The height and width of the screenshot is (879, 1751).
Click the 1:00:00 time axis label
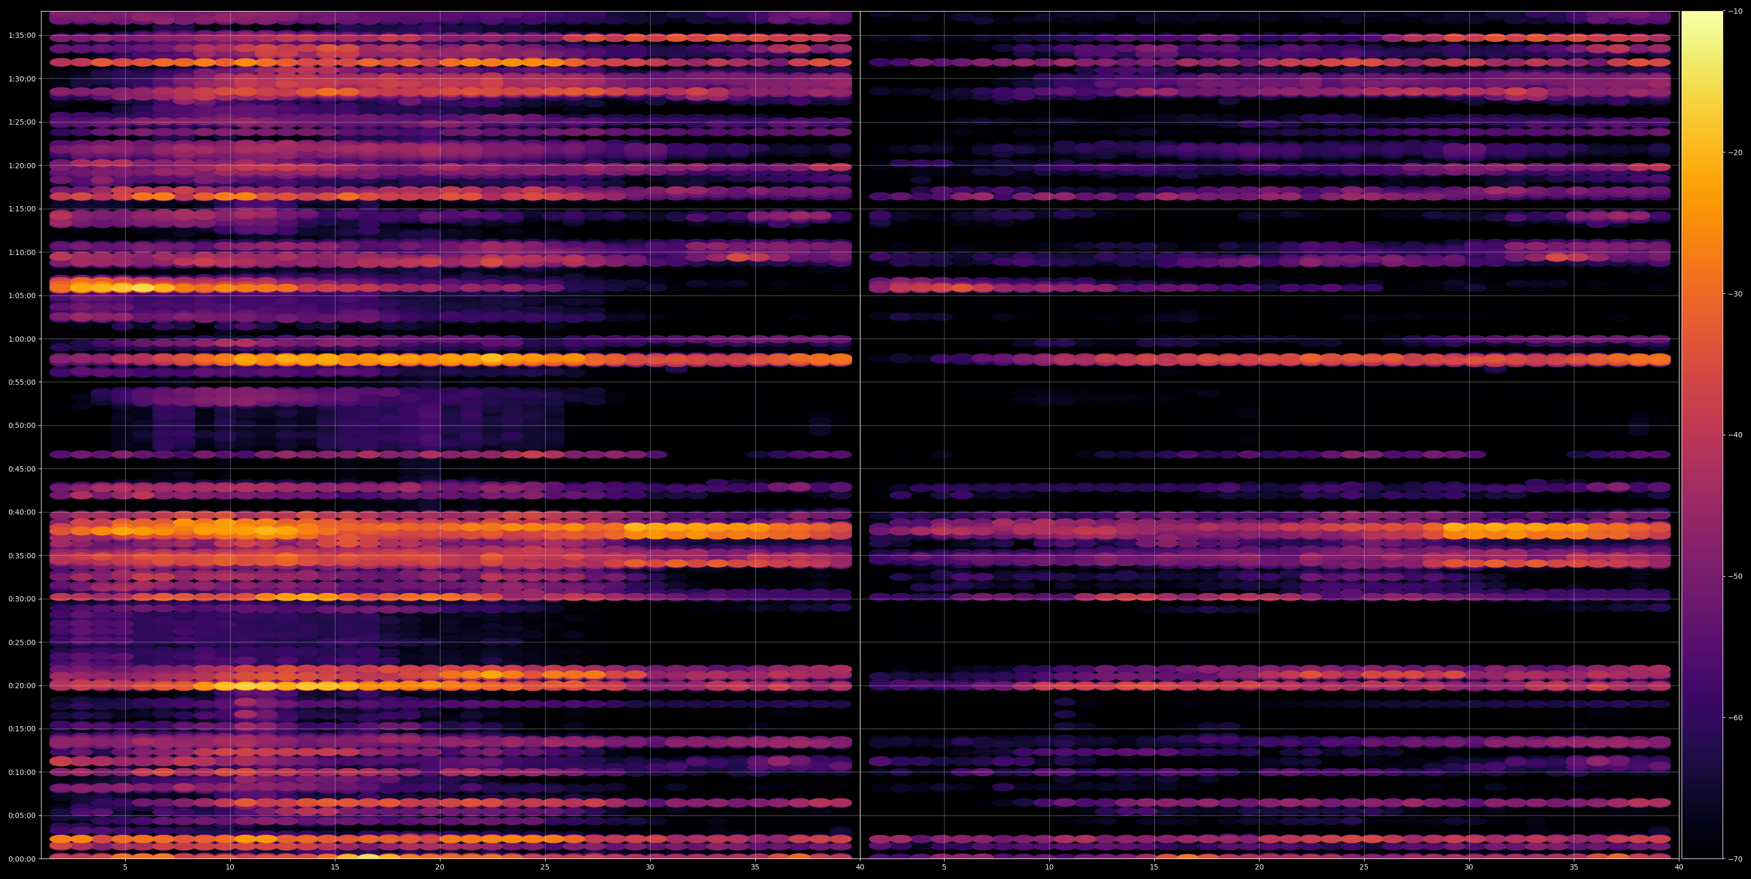coord(22,339)
